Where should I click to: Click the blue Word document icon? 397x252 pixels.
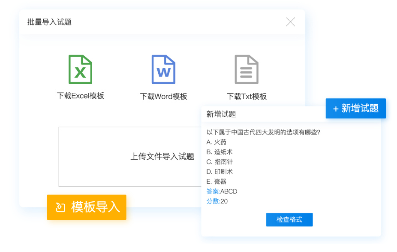click(163, 70)
